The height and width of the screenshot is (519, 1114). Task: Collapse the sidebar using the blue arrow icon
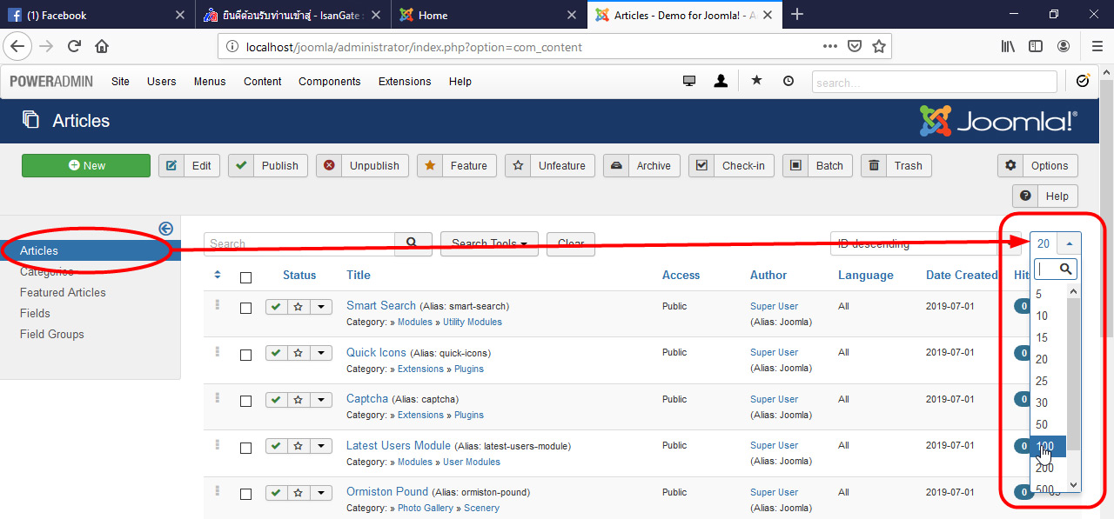(x=165, y=228)
